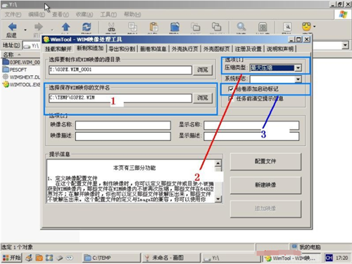Click the smiley face toolbar icon

[306, 27]
